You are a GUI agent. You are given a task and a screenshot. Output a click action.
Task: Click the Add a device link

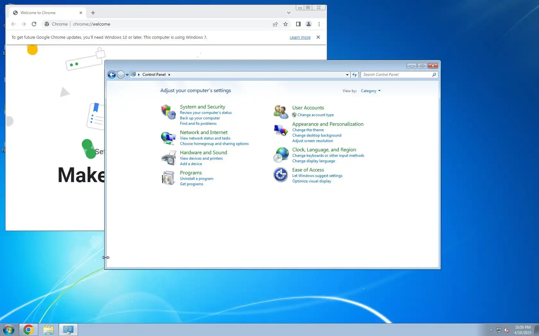pyautogui.click(x=191, y=164)
